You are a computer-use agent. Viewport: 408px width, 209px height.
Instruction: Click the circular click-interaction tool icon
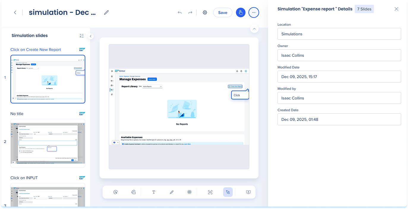tap(116, 192)
